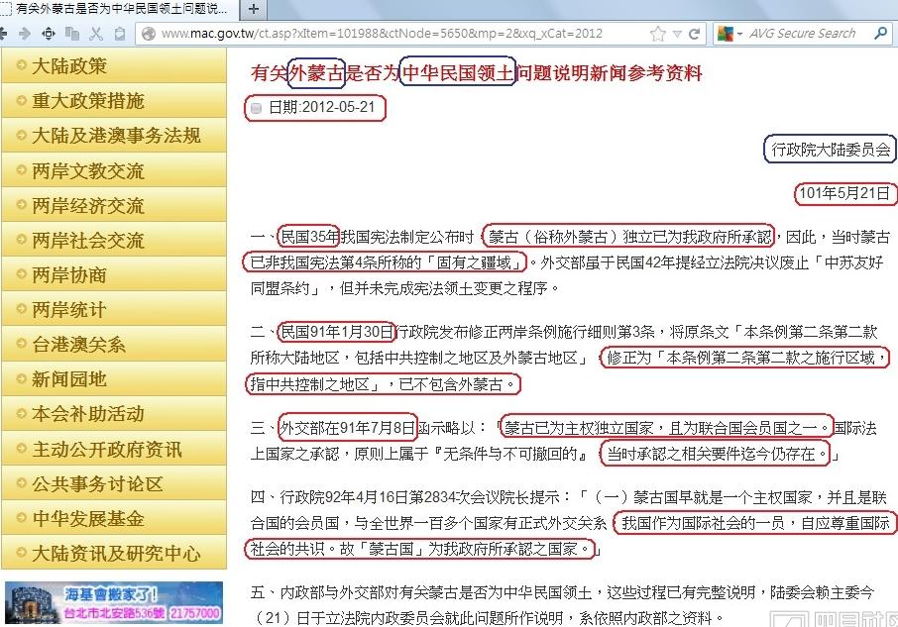The height and width of the screenshot is (627, 898).
Task: Open a new browser tab with plus button
Action: pyautogui.click(x=253, y=9)
